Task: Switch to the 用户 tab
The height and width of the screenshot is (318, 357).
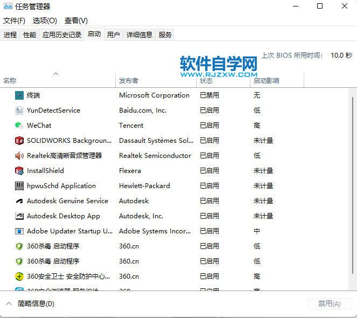Action: (114, 35)
